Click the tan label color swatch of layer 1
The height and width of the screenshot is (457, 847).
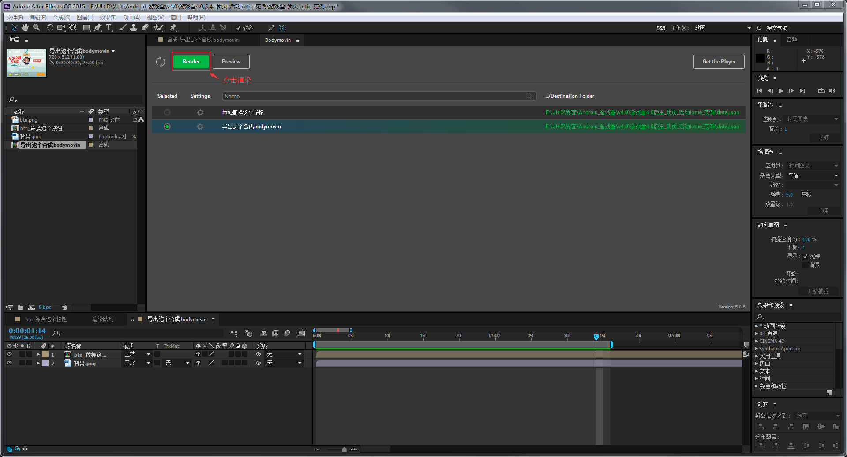coord(45,354)
